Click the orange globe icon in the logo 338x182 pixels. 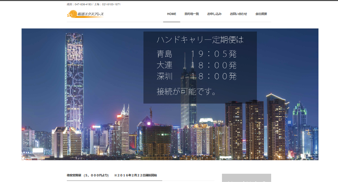(71, 14)
